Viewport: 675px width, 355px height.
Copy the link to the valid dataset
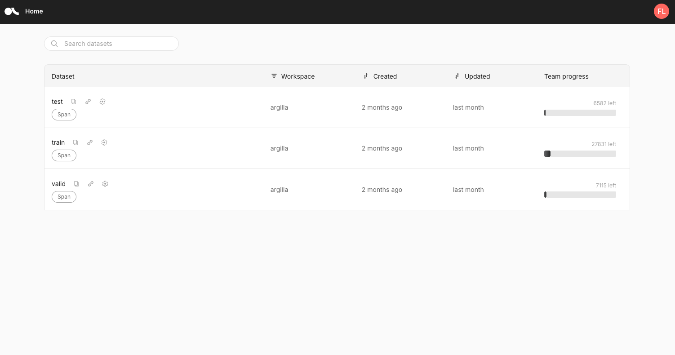pyautogui.click(x=91, y=184)
